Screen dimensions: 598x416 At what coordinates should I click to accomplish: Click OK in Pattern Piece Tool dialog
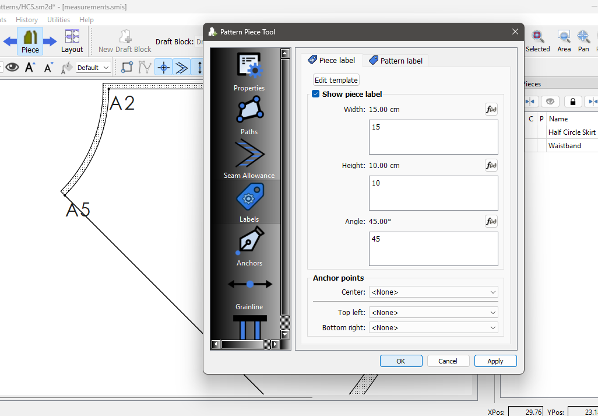point(401,361)
